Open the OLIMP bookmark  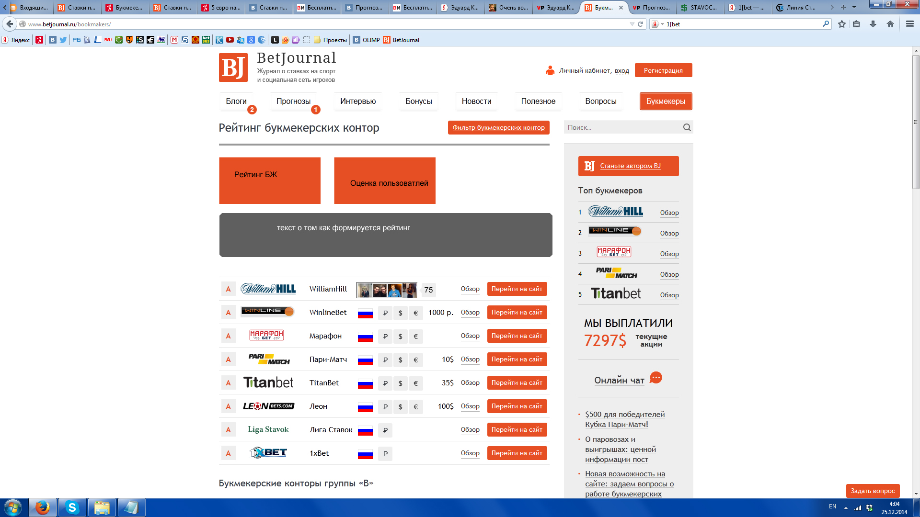coord(367,40)
